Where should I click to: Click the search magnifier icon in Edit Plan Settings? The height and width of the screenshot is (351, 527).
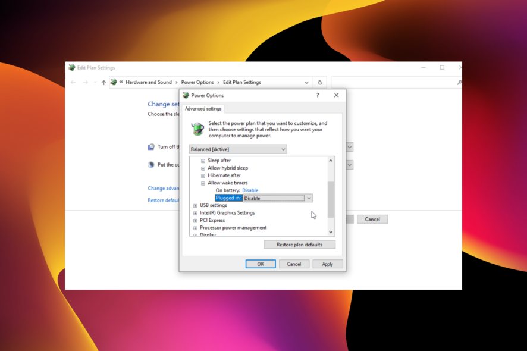coord(459,82)
